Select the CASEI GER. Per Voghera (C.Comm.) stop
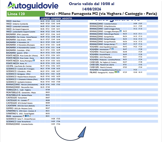Image resolution: width=162 pixels, height=142 pixels. (x=103, y=62)
